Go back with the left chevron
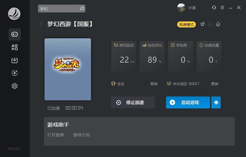The height and width of the screenshot is (157, 246). [41, 24]
